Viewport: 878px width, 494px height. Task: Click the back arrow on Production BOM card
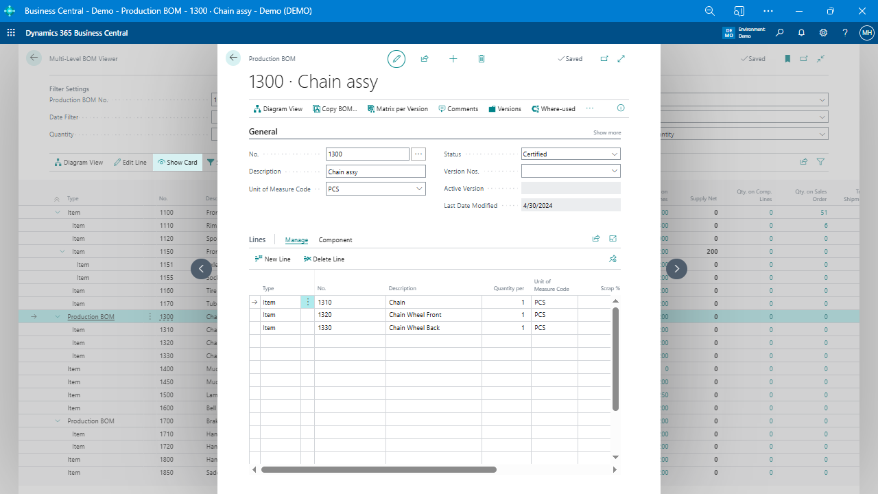(x=233, y=58)
